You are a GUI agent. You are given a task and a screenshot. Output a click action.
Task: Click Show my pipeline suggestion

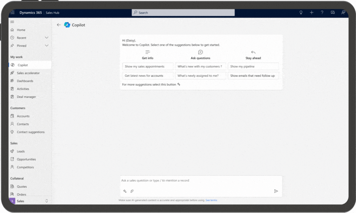[253, 66]
